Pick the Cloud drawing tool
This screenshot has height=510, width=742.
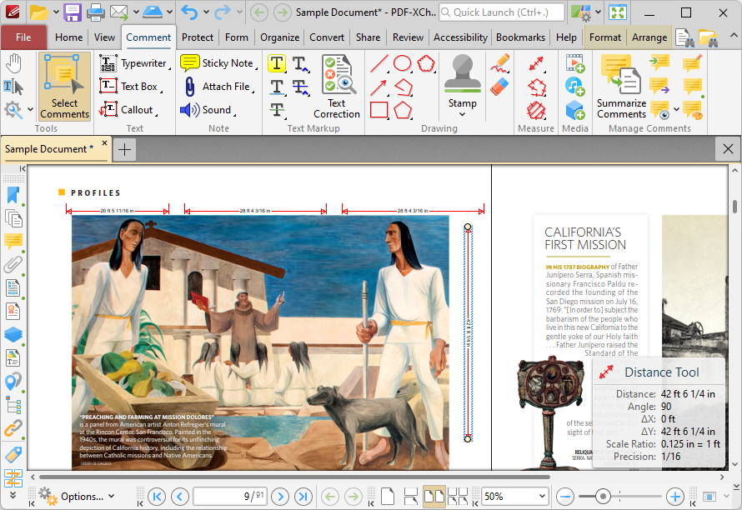[426, 63]
